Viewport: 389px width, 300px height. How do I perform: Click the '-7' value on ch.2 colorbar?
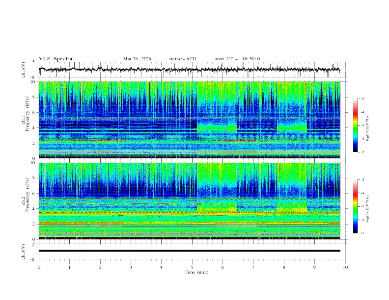pyautogui.click(x=362, y=233)
